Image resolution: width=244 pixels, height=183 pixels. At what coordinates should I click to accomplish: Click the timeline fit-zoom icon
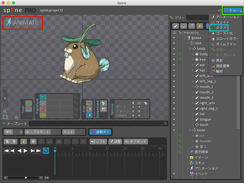click(47, 178)
